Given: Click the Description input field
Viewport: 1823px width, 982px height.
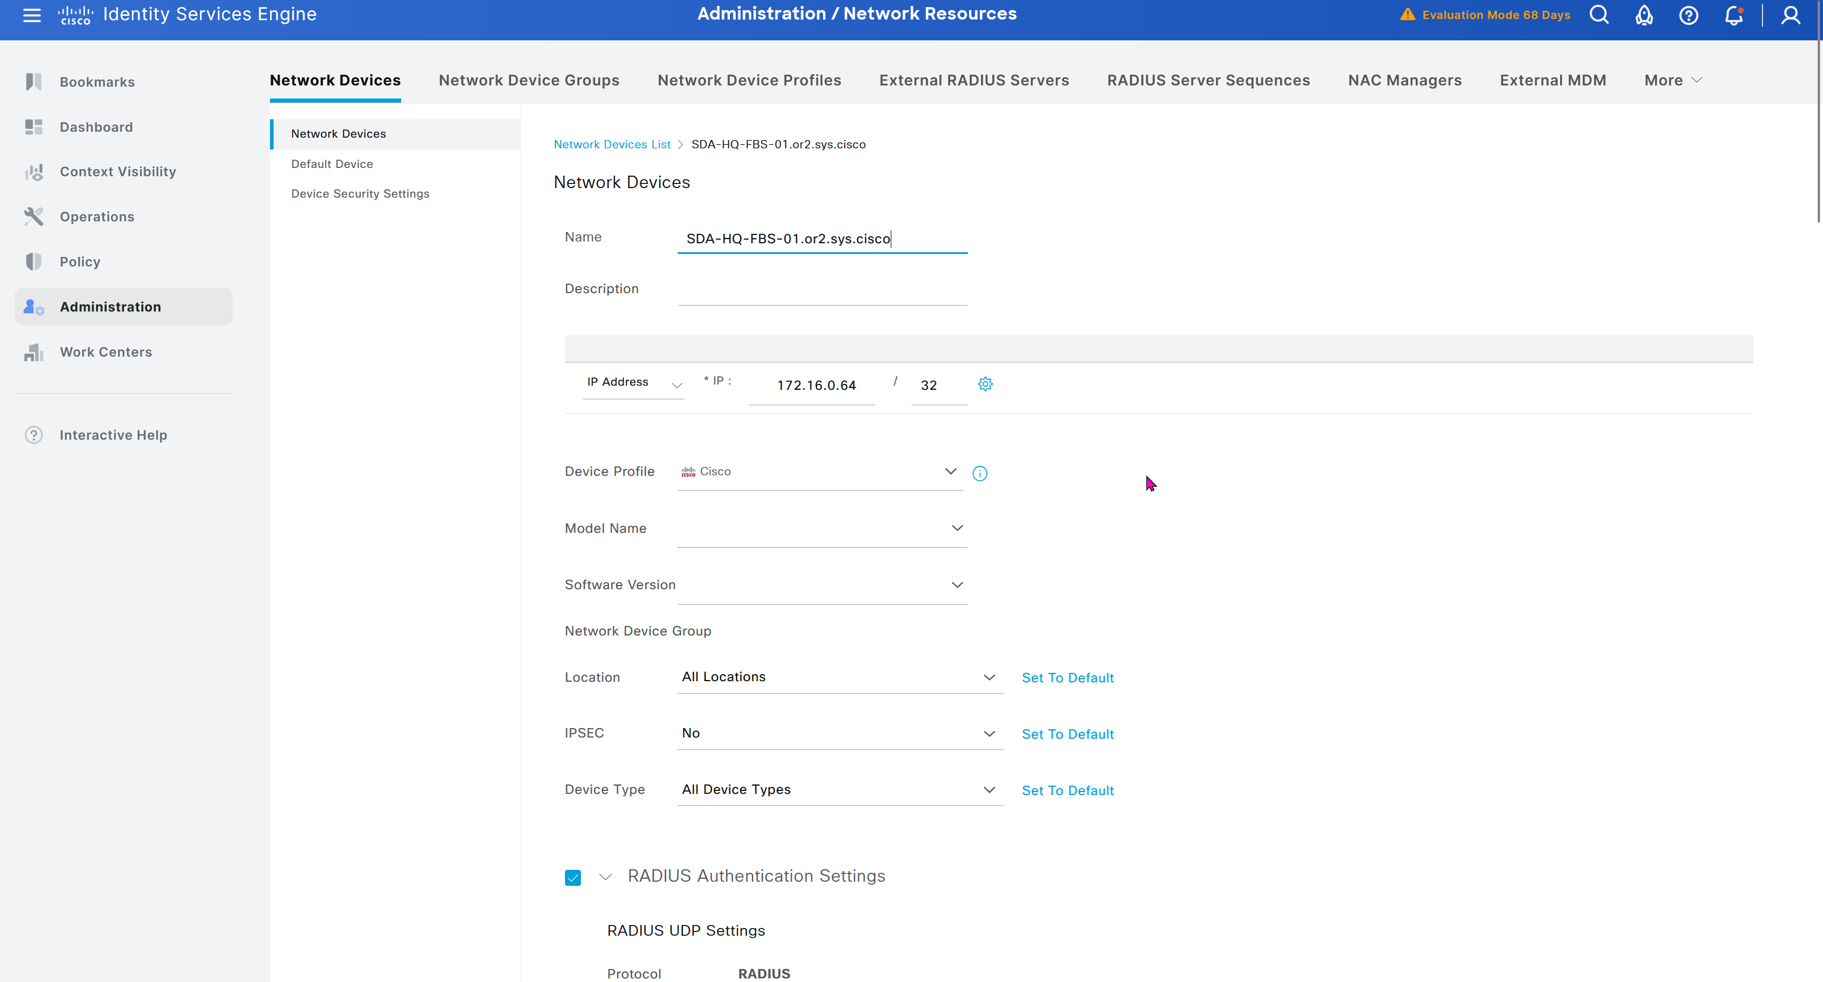Looking at the screenshot, I should click(822, 290).
